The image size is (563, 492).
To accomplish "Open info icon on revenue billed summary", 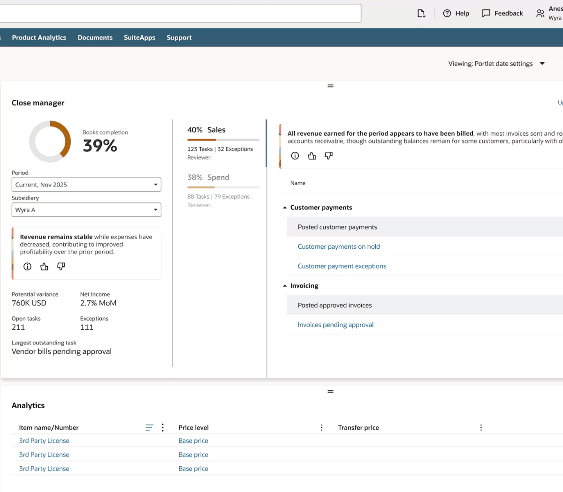I will pyautogui.click(x=295, y=156).
